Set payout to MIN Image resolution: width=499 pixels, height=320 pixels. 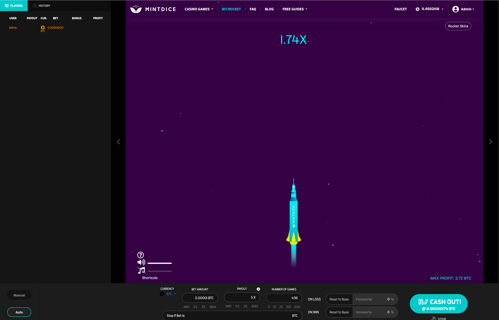pyautogui.click(x=229, y=306)
